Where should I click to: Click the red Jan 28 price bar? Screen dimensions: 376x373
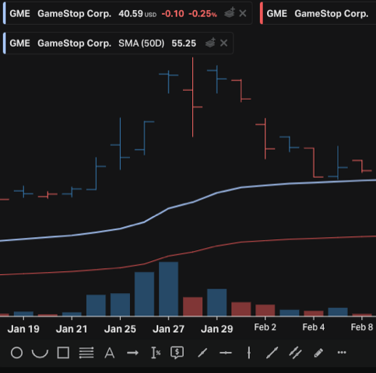192,97
